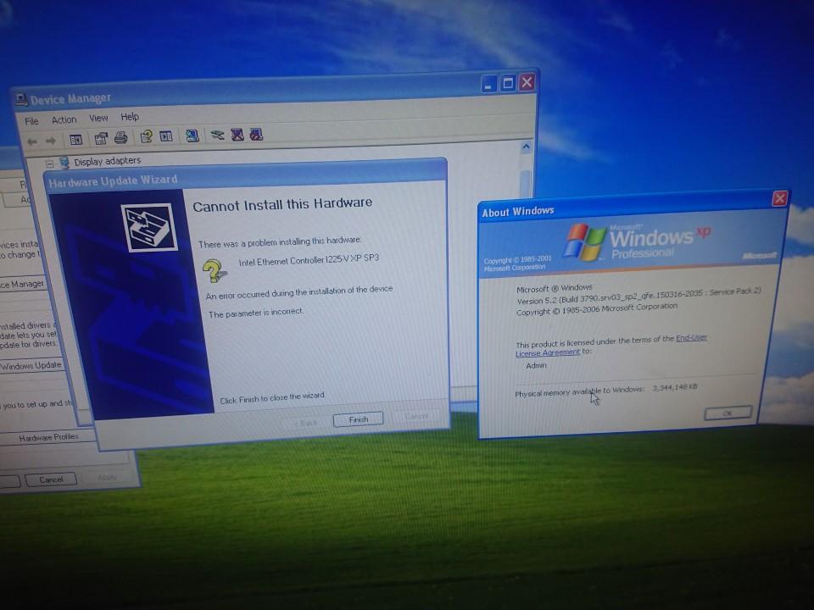The height and width of the screenshot is (610, 814).
Task: Click the Disable device toolbar icon
Action: click(x=256, y=135)
